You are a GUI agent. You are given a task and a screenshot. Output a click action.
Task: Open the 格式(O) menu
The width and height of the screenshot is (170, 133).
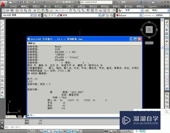coord(58,6)
